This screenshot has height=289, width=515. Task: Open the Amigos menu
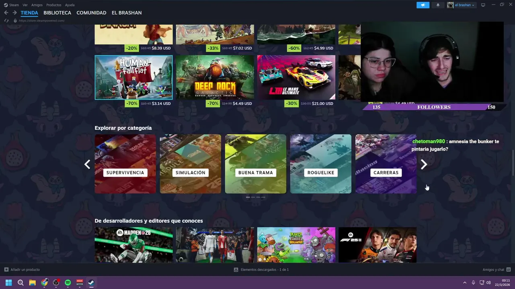pyautogui.click(x=37, y=5)
